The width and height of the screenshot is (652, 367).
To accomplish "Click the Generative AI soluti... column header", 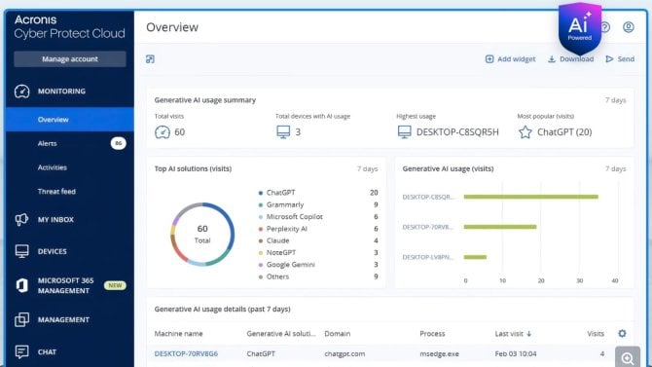I will (x=281, y=334).
